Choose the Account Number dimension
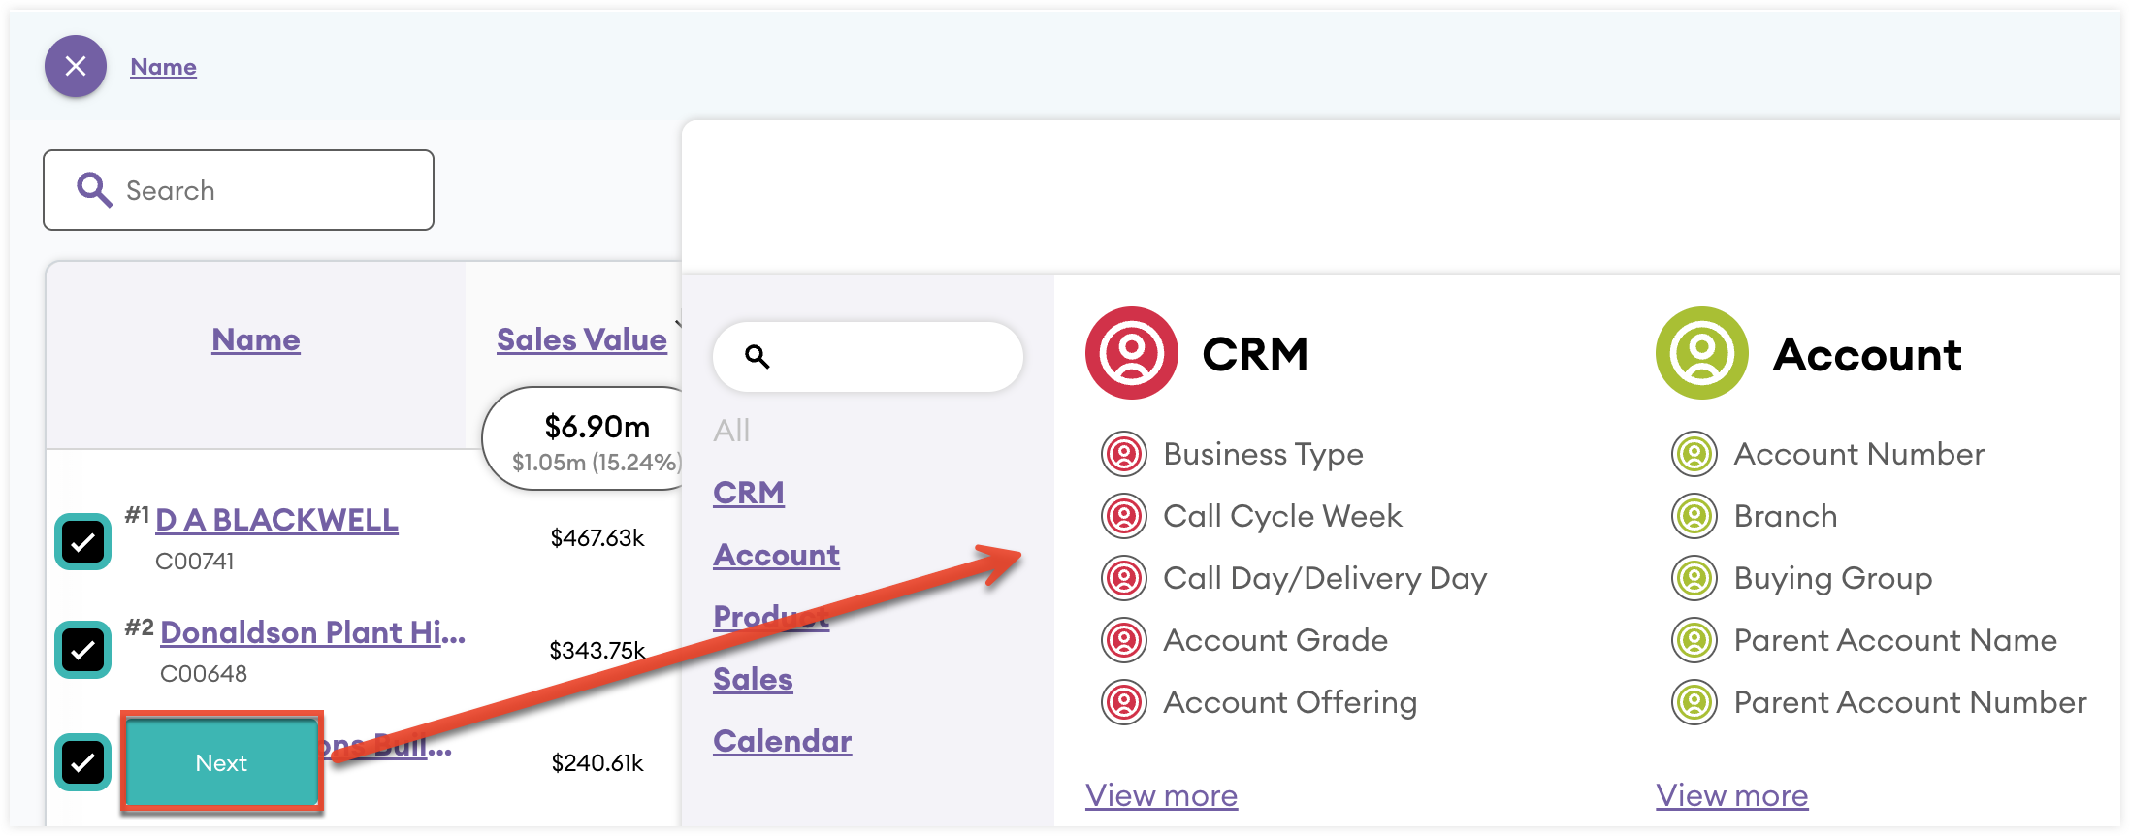 tap(1859, 454)
